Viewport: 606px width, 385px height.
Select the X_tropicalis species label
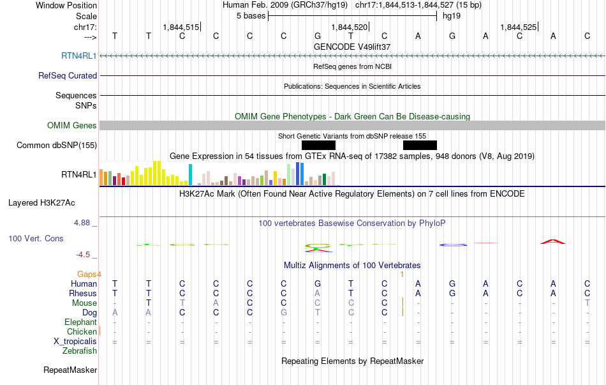tap(75, 342)
